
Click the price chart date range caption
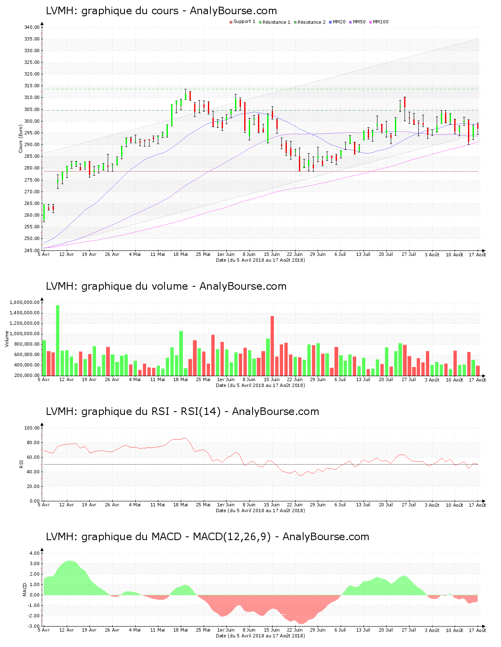[261, 260]
